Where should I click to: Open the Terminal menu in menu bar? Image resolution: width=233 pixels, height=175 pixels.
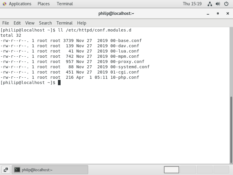click(64, 23)
